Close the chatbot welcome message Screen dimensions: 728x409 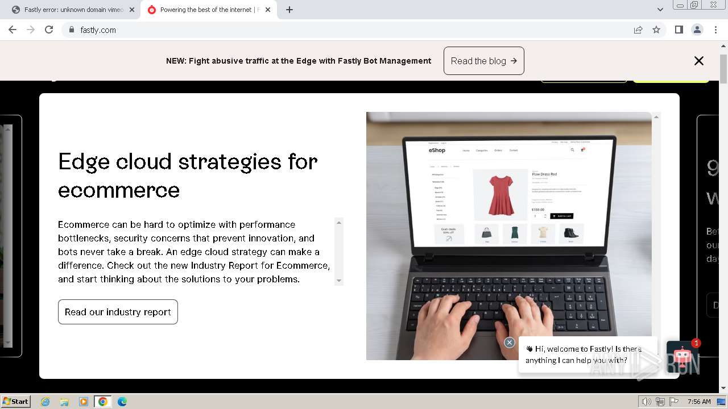510,343
